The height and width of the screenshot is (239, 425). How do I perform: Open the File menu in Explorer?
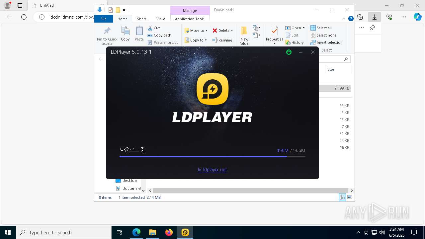pyautogui.click(x=104, y=19)
